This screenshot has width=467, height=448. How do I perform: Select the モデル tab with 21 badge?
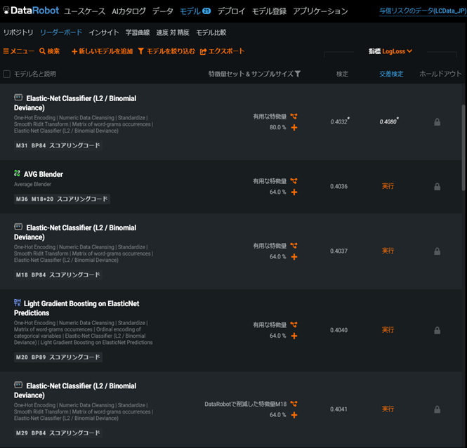coord(195,11)
